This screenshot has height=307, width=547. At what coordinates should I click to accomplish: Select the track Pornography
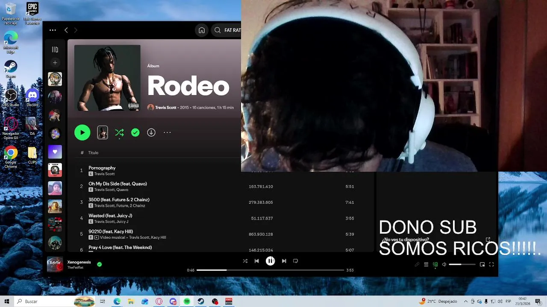[102, 168]
